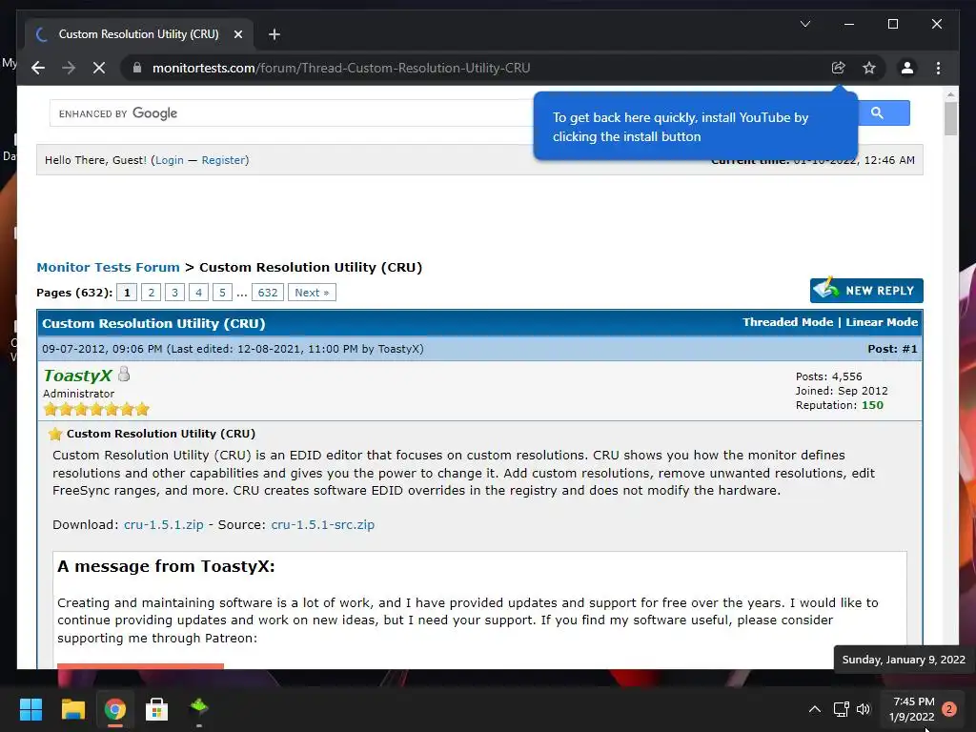Download source cru-1.5.1-src.zip
976x732 pixels.
pos(322,525)
